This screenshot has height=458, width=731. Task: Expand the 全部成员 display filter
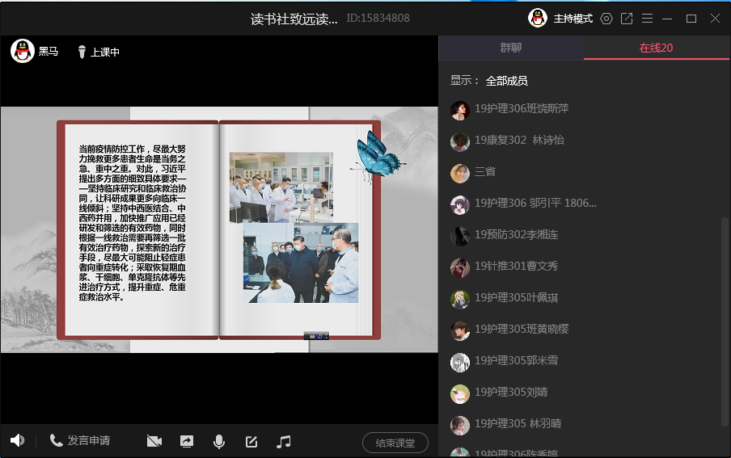tap(506, 81)
